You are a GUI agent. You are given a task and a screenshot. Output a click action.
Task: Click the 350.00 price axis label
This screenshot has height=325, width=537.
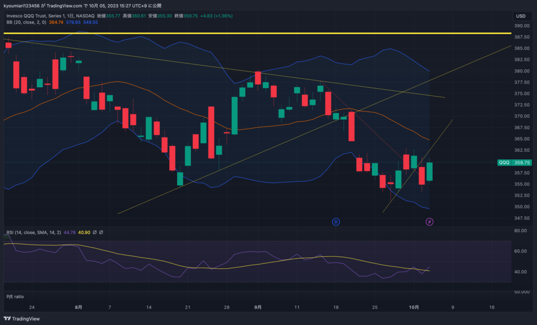(x=522, y=207)
